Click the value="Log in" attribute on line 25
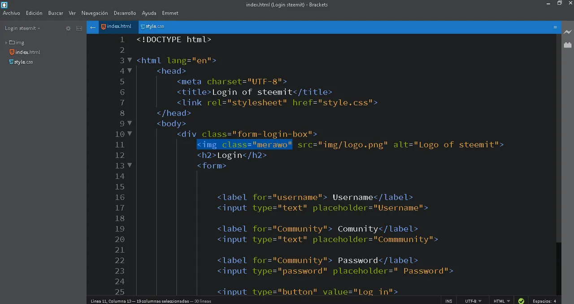 tap(357, 292)
